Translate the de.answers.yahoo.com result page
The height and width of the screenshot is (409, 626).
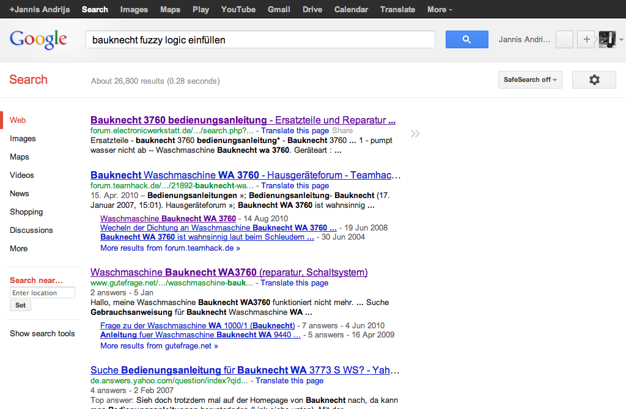(x=289, y=381)
